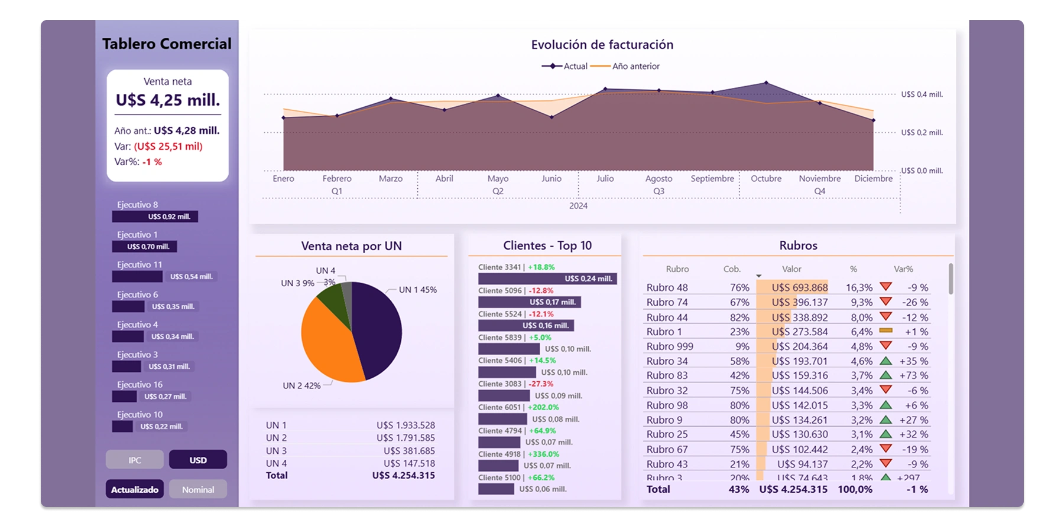Sort the Rubros table by Var% header
This screenshot has width=1064, height=527.
pos(903,269)
